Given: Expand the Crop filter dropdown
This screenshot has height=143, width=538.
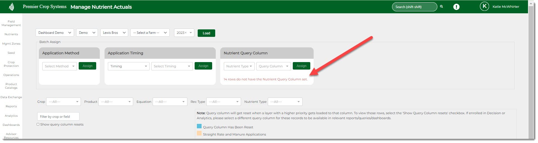Looking at the screenshot, I should pos(63,102).
